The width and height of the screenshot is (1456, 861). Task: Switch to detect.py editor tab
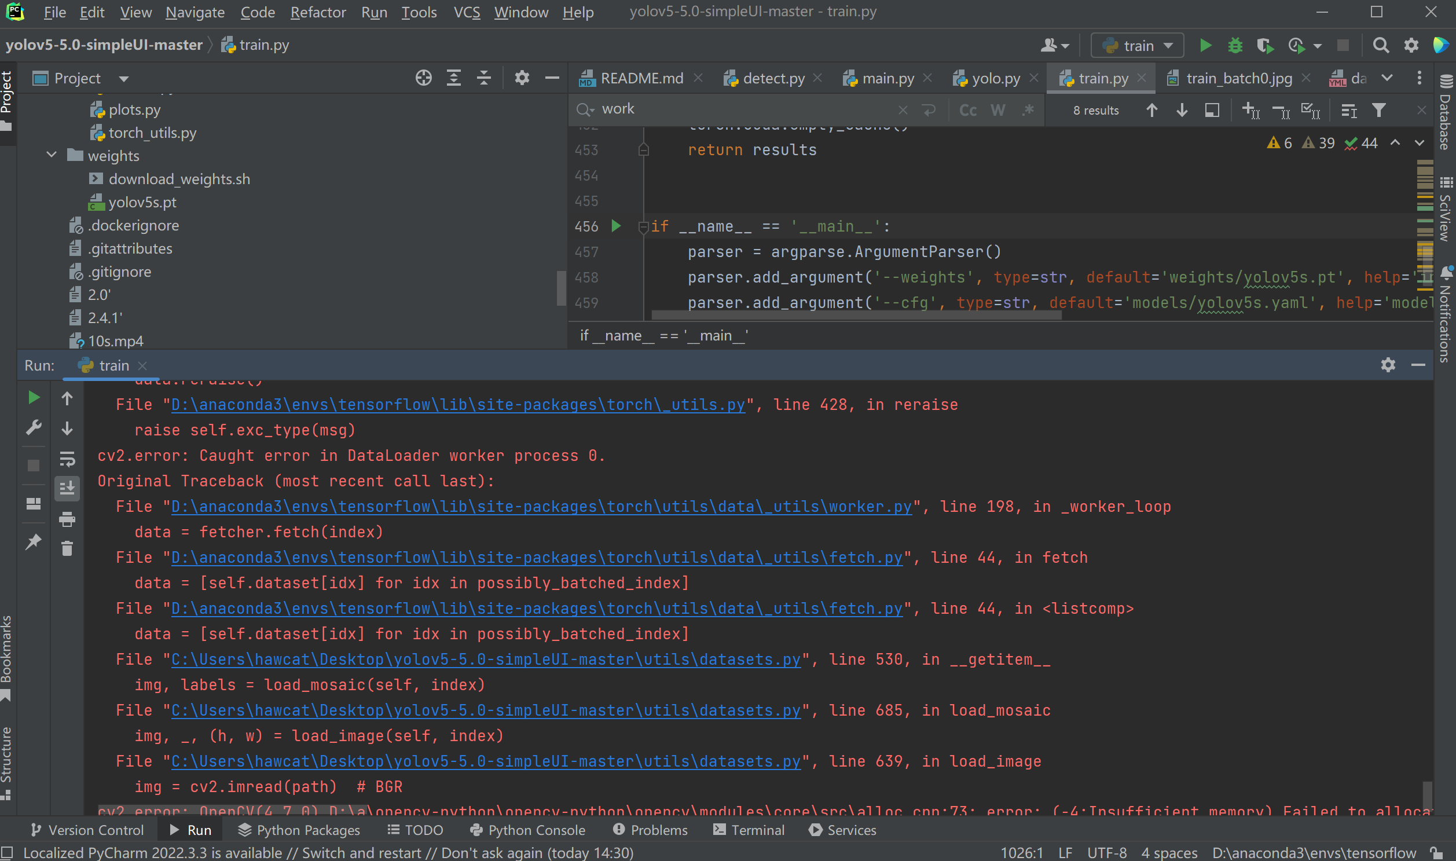click(x=773, y=78)
